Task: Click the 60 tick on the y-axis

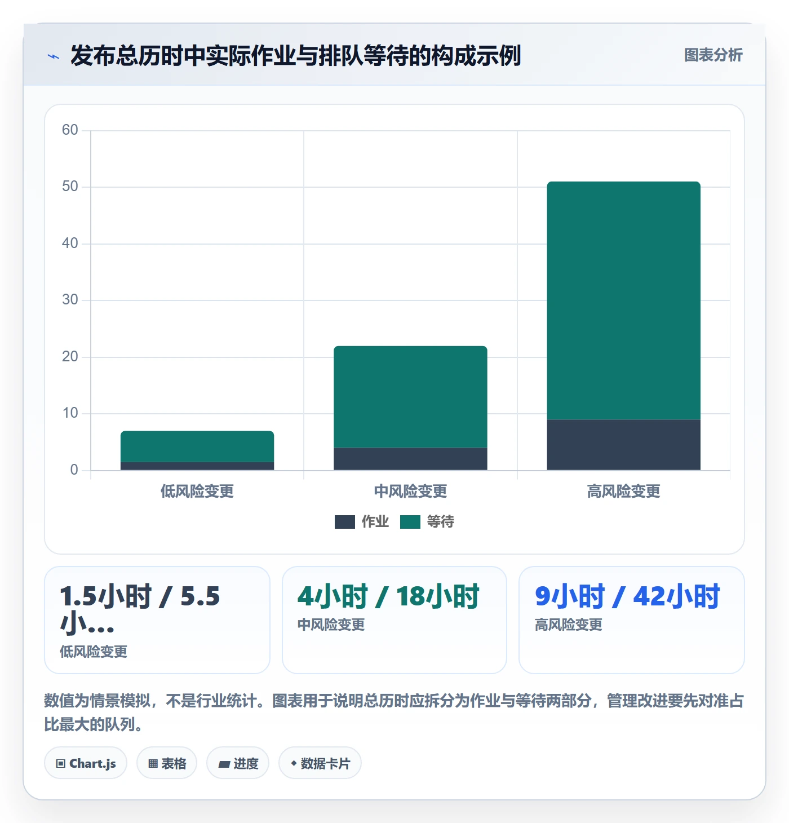Action: point(70,130)
